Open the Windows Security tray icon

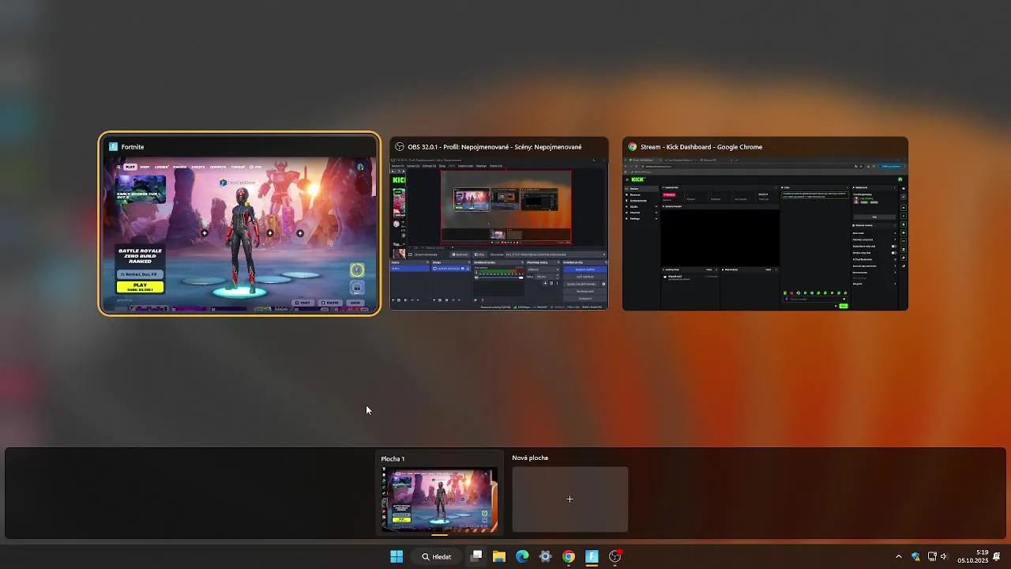[x=915, y=556]
